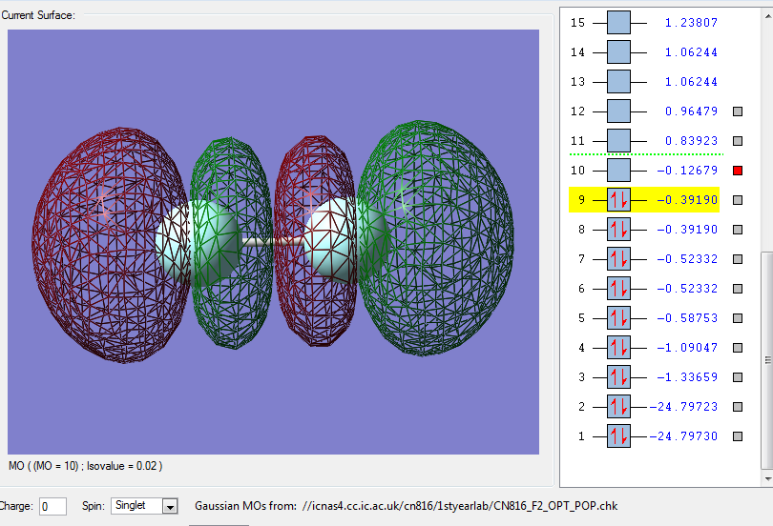Click energy value 0.96479
This screenshot has width=773, height=526.
pyautogui.click(x=691, y=111)
